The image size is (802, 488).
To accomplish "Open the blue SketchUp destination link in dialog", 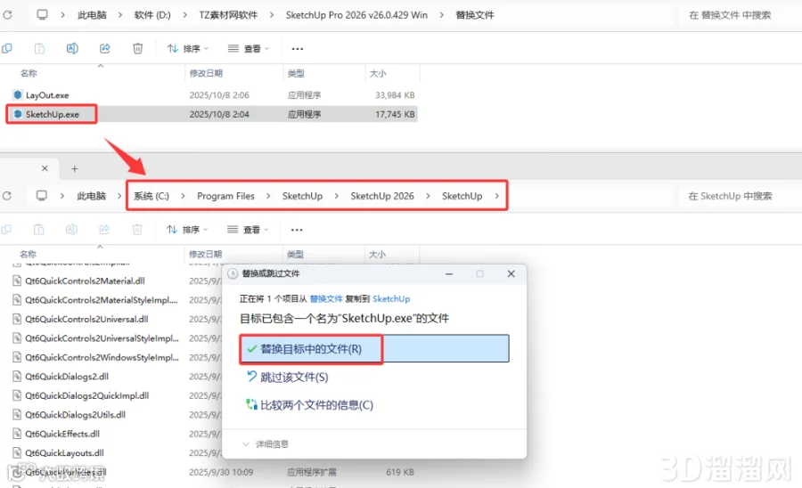I will (x=391, y=299).
